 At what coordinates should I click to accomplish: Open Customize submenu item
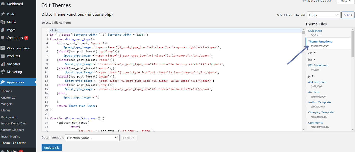(x=8, y=98)
